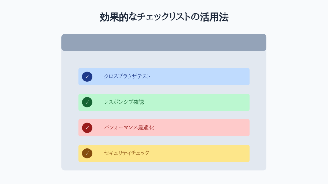Click the white checkmark in the blue circle
328x184 pixels.
[87, 77]
